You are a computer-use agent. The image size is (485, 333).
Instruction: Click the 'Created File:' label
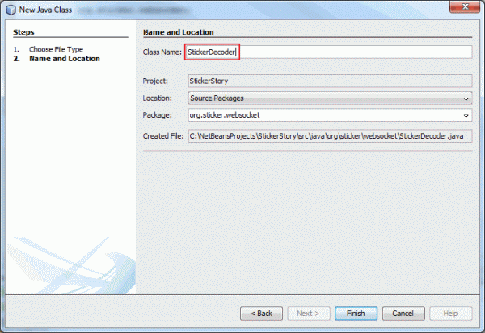[x=163, y=136]
